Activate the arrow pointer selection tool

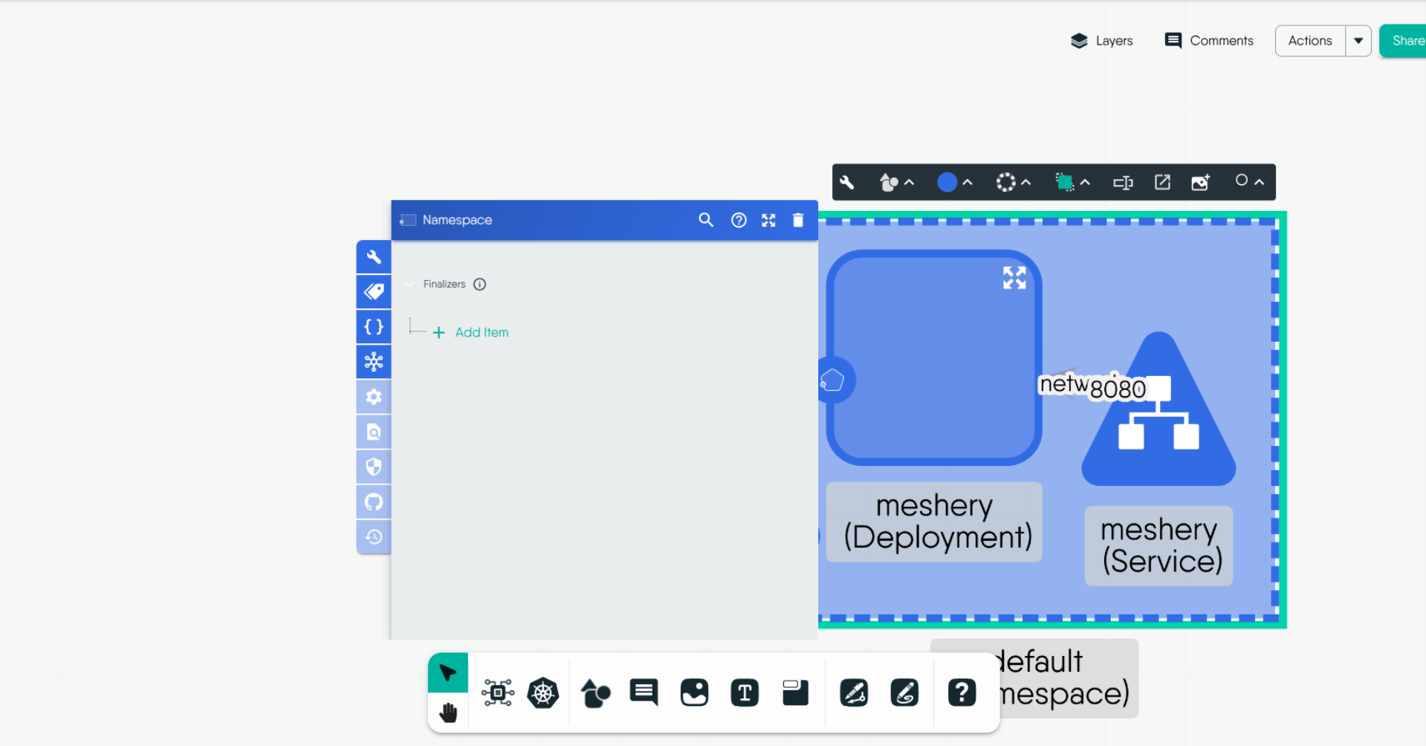click(x=448, y=673)
